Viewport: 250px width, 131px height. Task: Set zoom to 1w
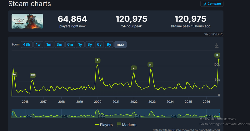(x=38, y=44)
